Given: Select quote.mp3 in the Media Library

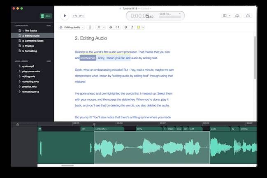Looking at the screenshot, I should [28, 66].
